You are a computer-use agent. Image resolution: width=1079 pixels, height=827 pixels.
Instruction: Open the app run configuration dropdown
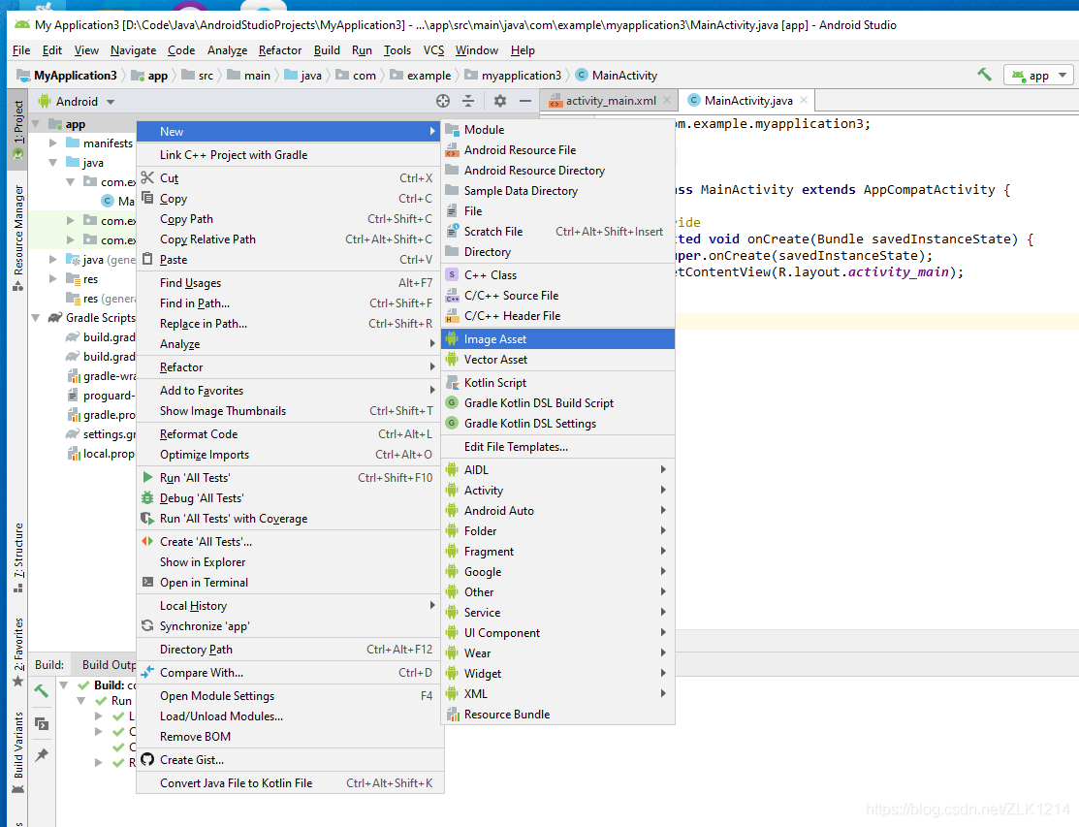[x=1037, y=75]
